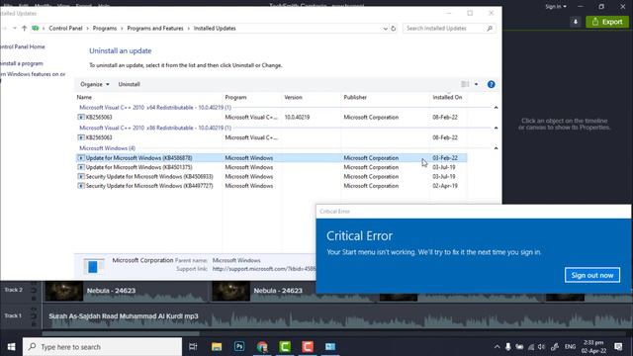Open File Explorer from the taskbar
Image resolution: width=633 pixels, height=356 pixels.
click(x=217, y=347)
